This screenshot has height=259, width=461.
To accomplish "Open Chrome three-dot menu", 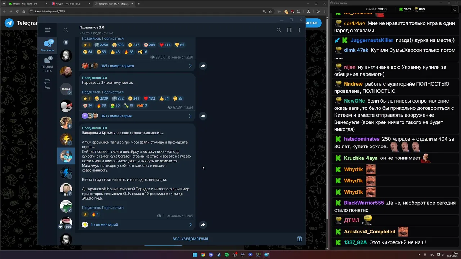I will [324, 12].
